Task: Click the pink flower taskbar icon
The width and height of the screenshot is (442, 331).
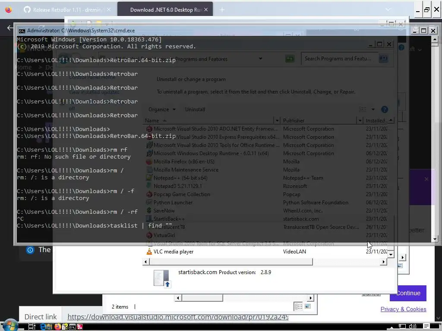Action: tap(80, 327)
